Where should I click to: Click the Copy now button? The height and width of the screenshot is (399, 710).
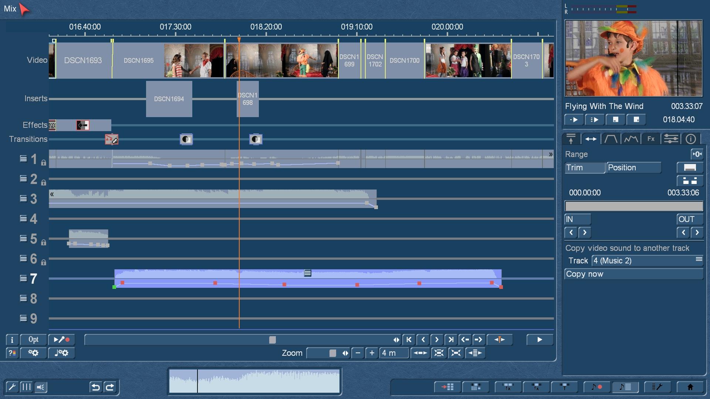[x=634, y=274]
